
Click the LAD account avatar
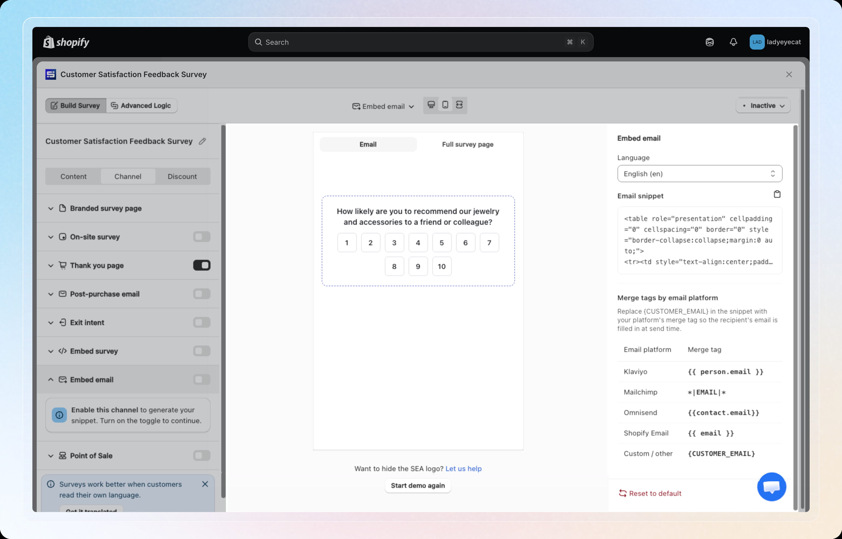tap(757, 42)
